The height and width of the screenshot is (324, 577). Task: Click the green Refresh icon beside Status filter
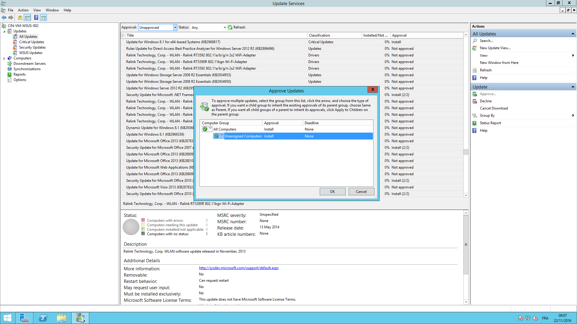pos(230,27)
